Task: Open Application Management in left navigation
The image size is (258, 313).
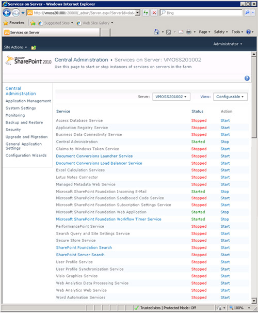Action: 28,101
